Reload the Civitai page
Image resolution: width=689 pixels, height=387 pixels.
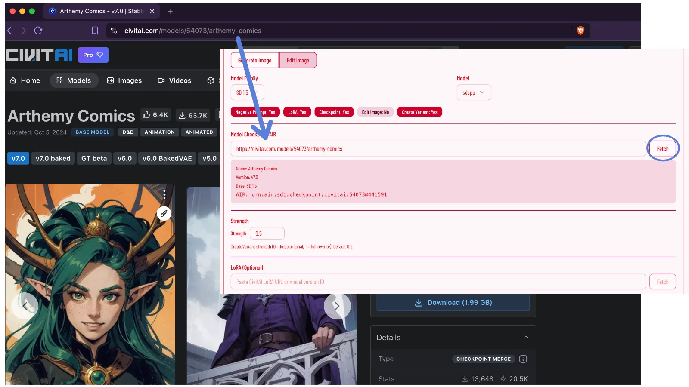click(x=38, y=31)
